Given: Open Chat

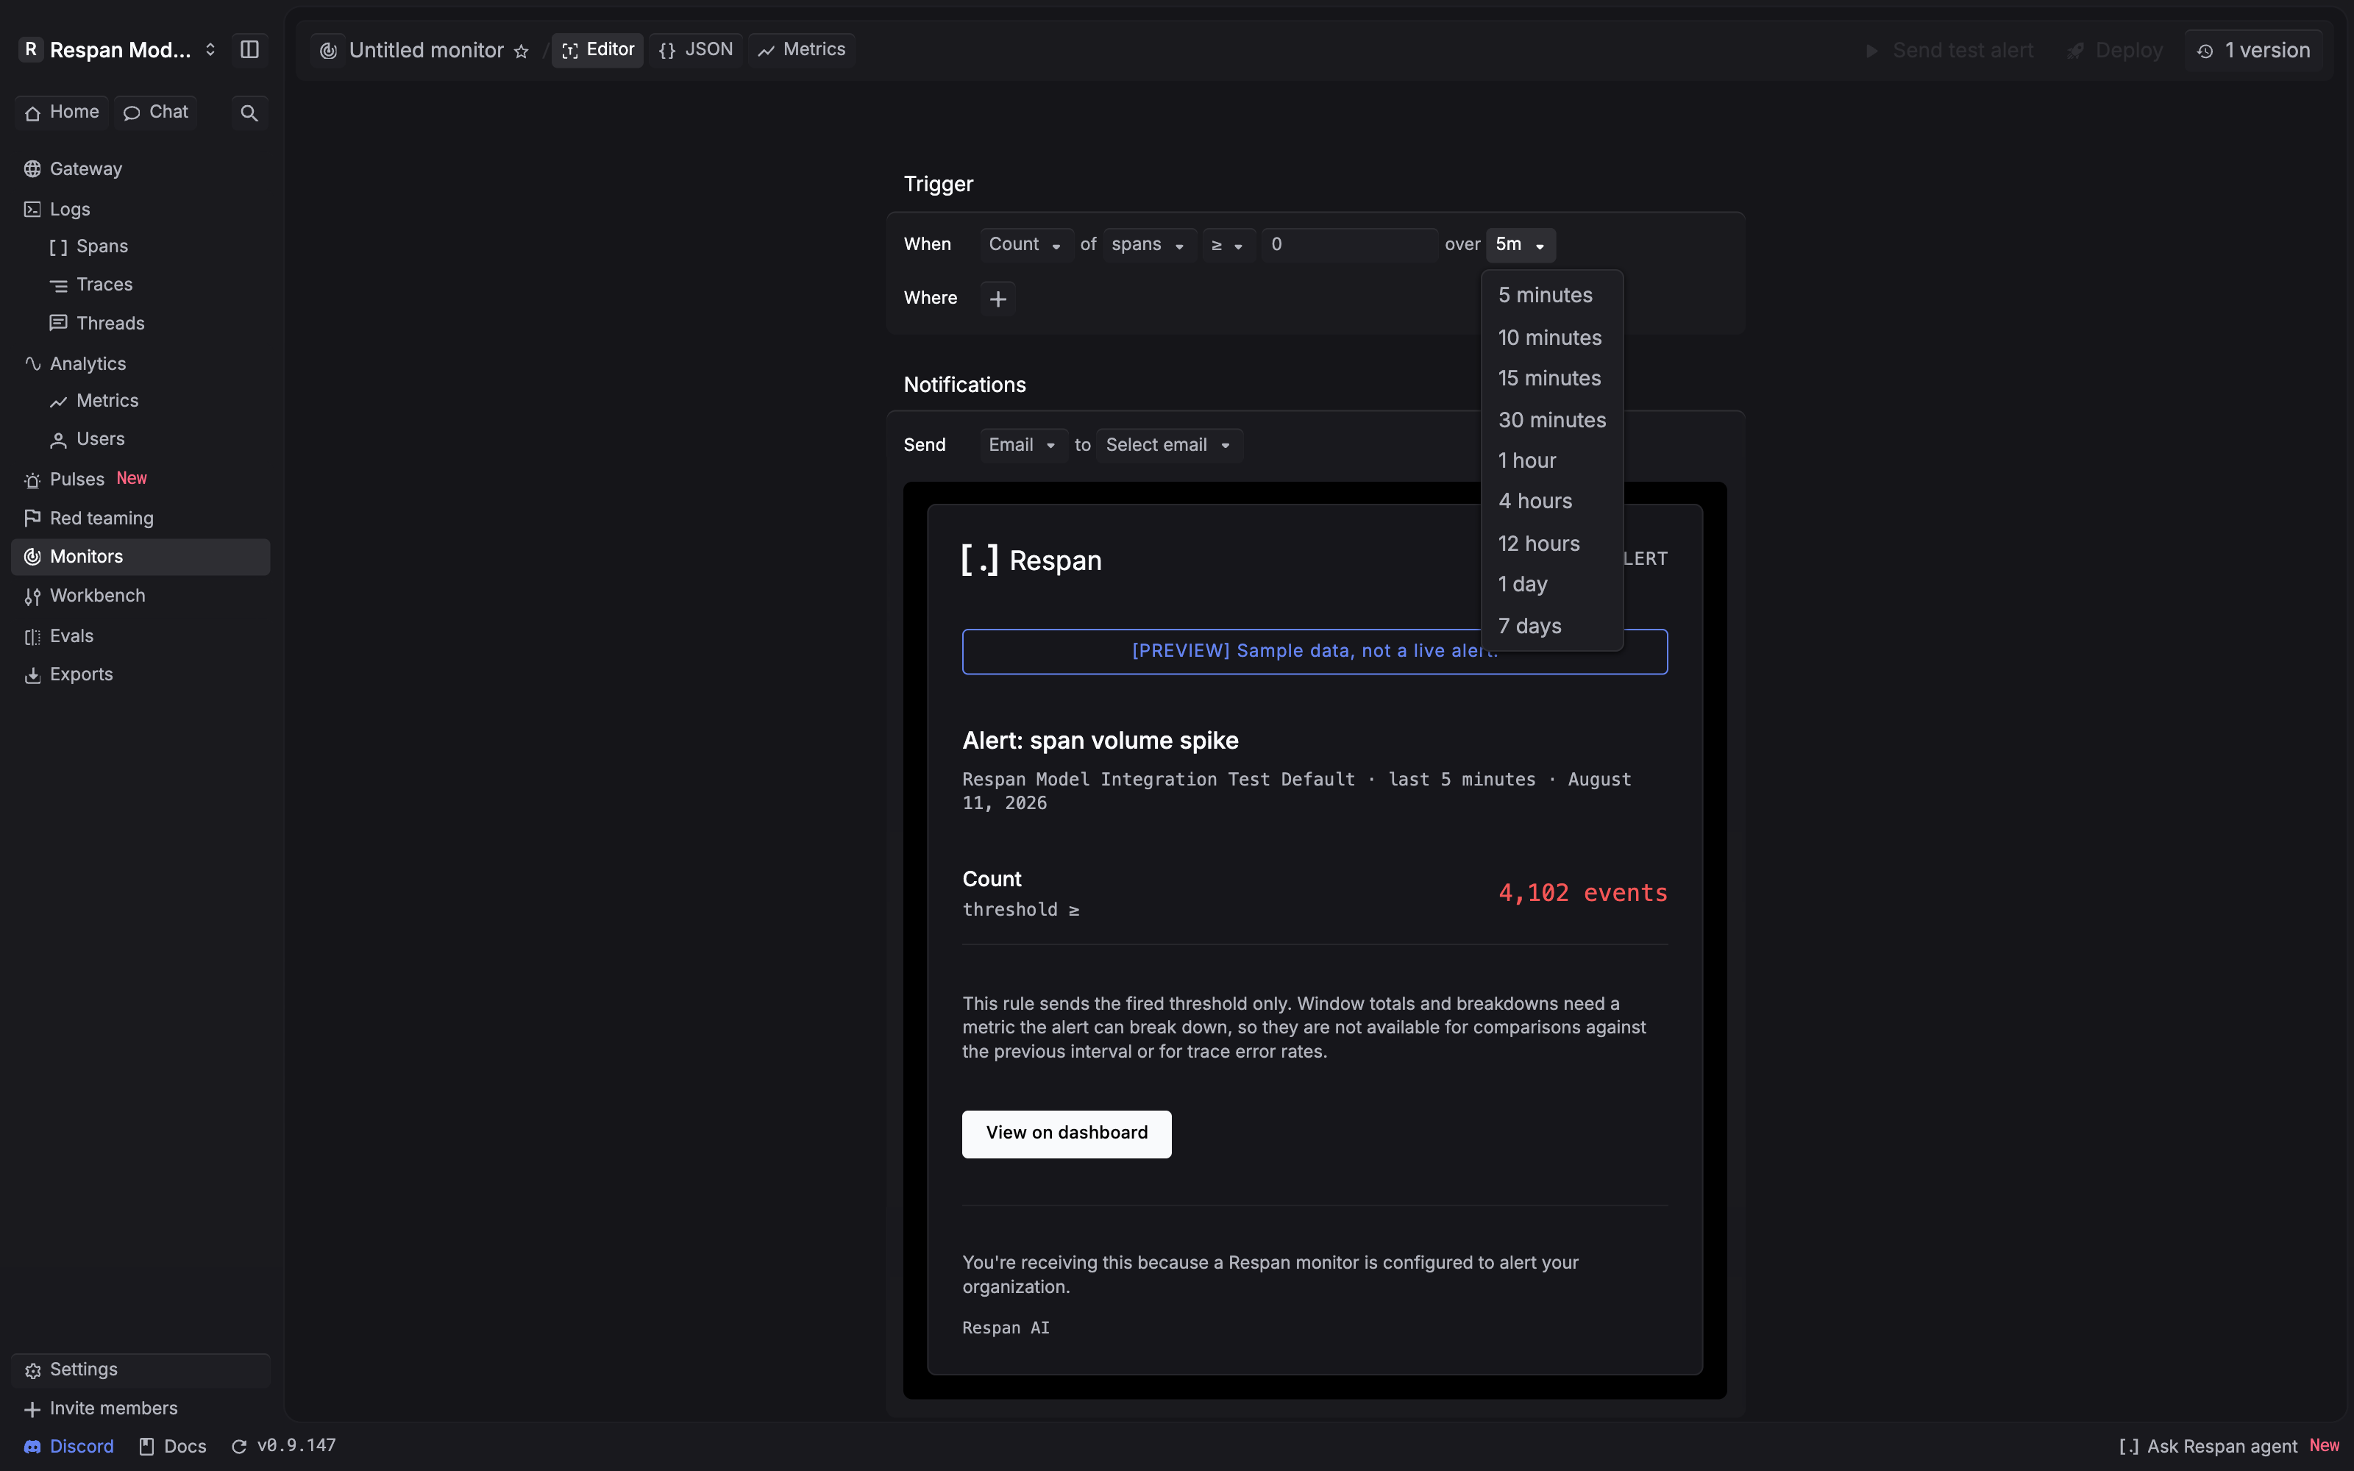Looking at the screenshot, I should tap(156, 113).
